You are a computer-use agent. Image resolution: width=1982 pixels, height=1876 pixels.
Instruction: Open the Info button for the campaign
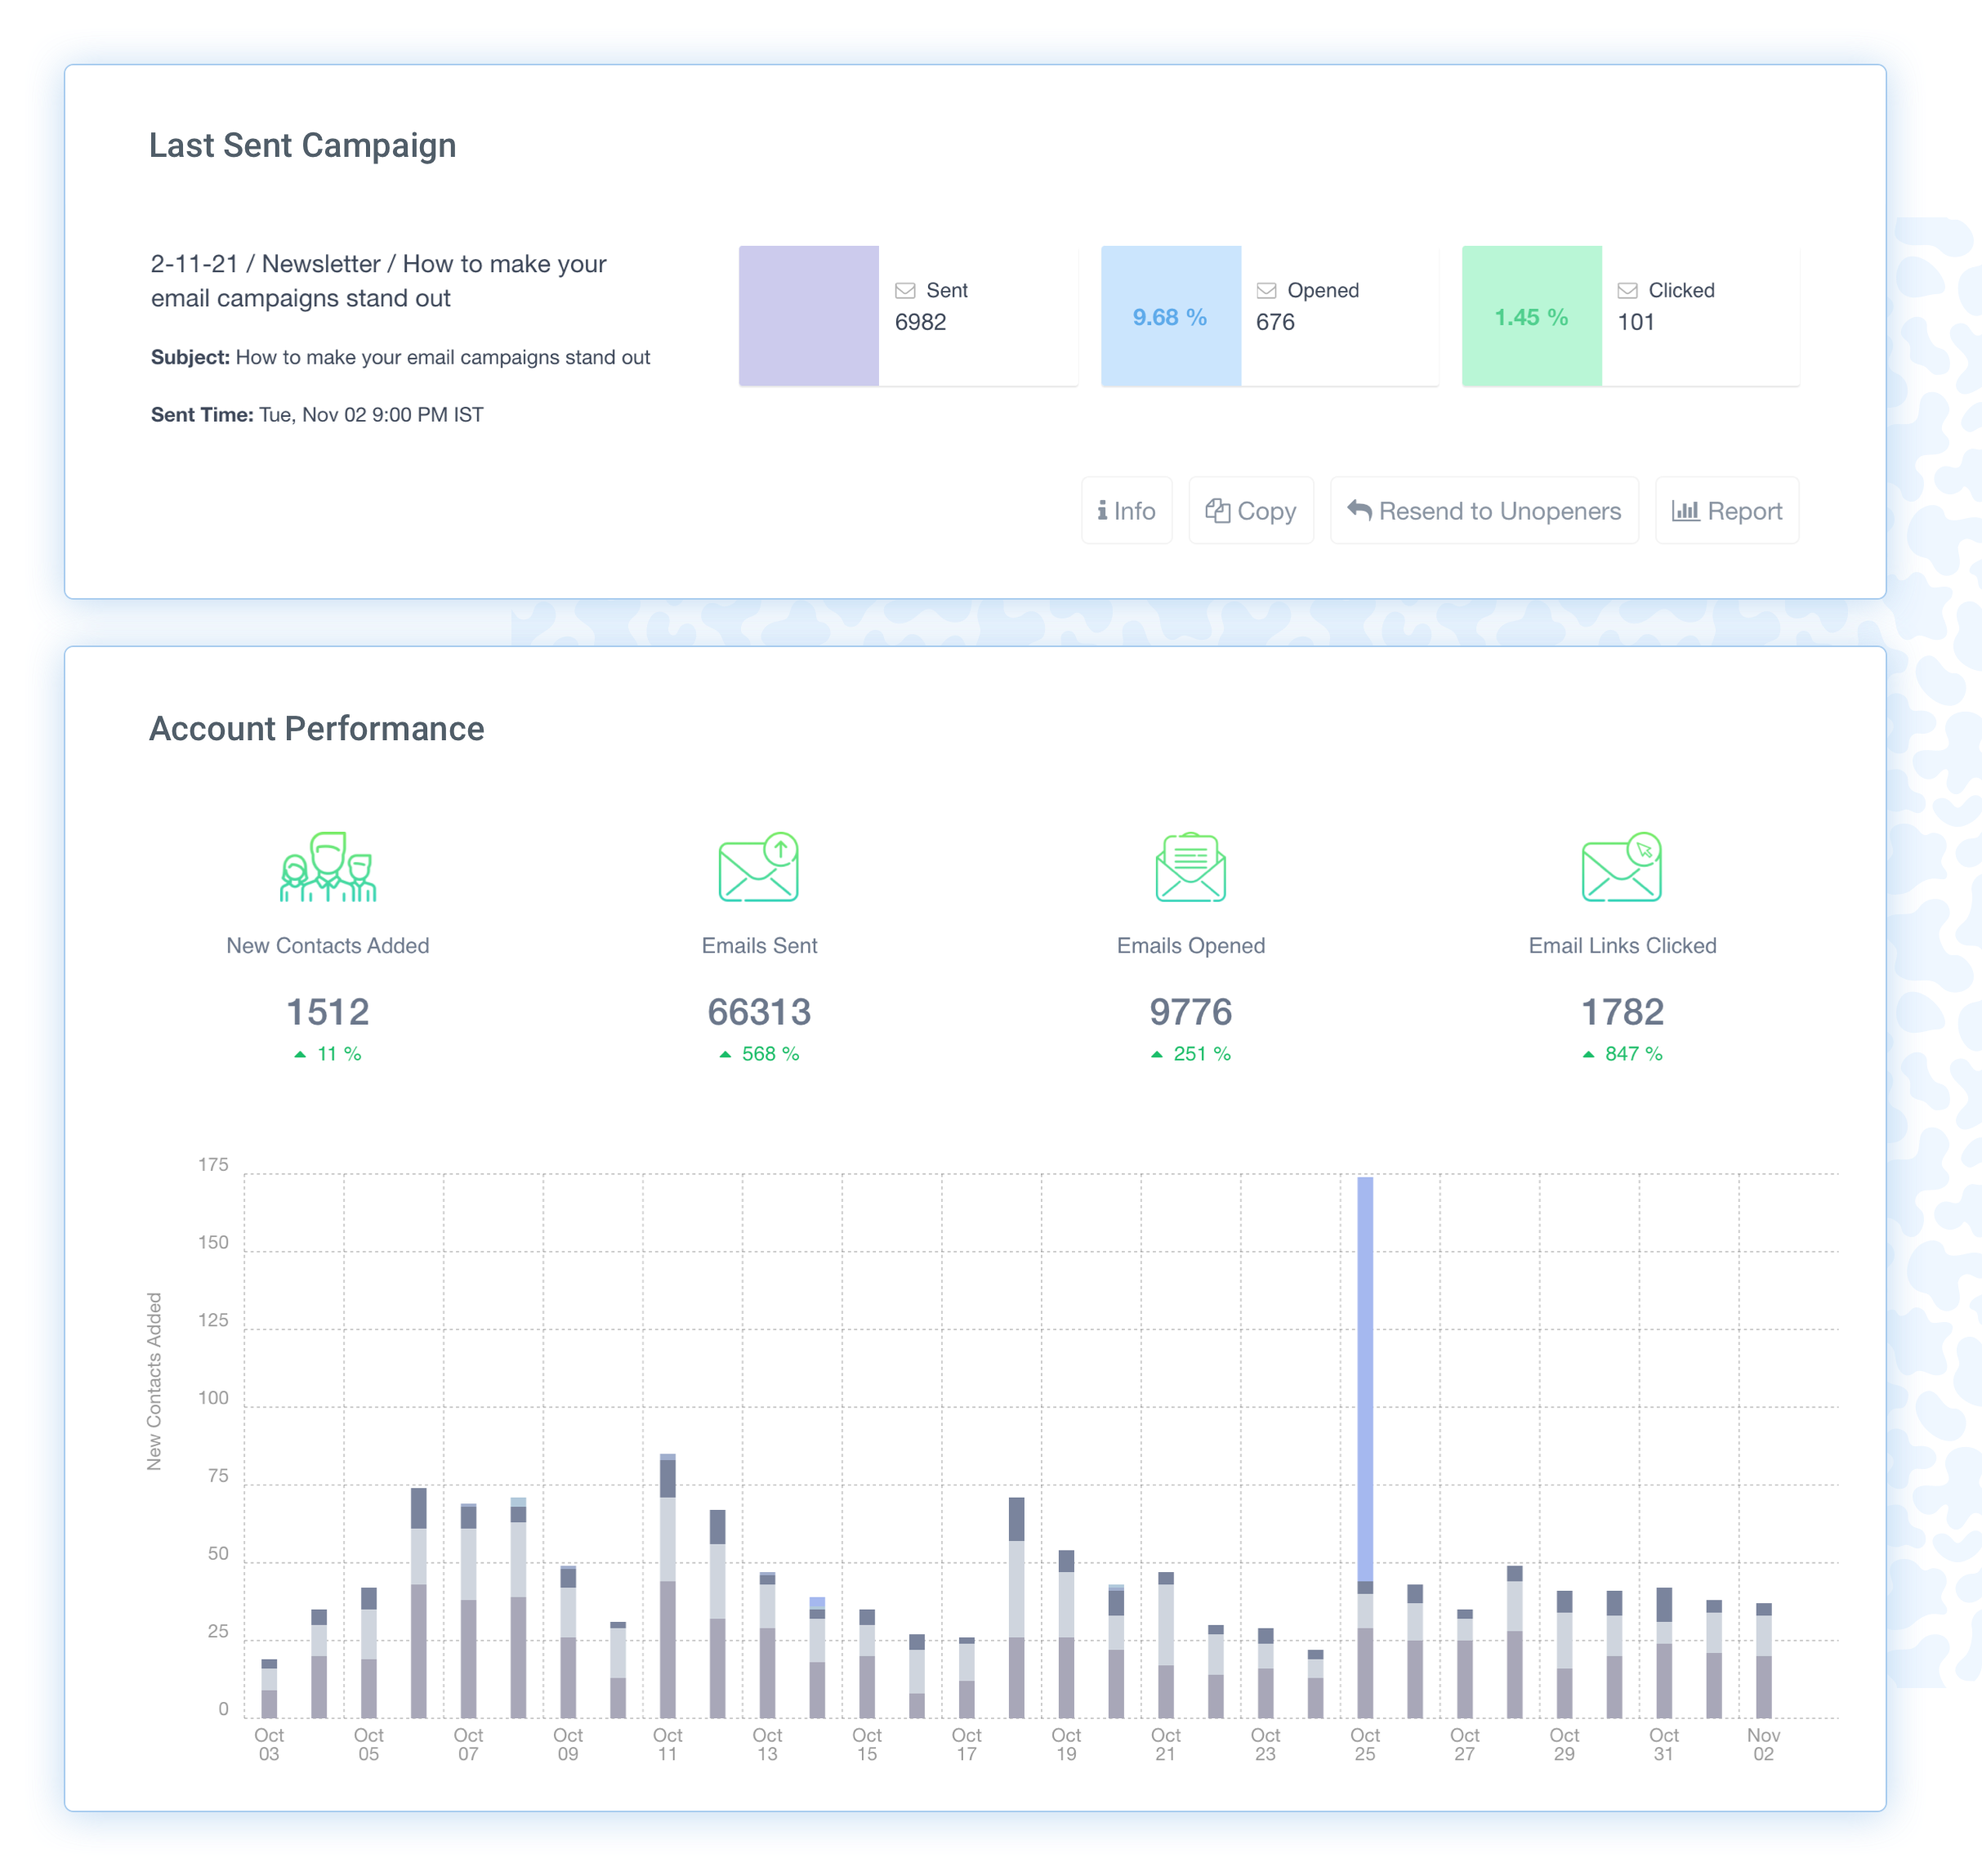[x=1126, y=511]
